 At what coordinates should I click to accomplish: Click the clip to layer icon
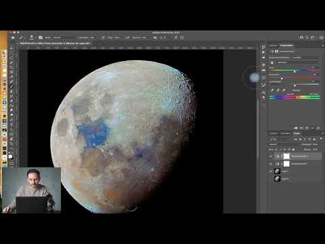296,128
